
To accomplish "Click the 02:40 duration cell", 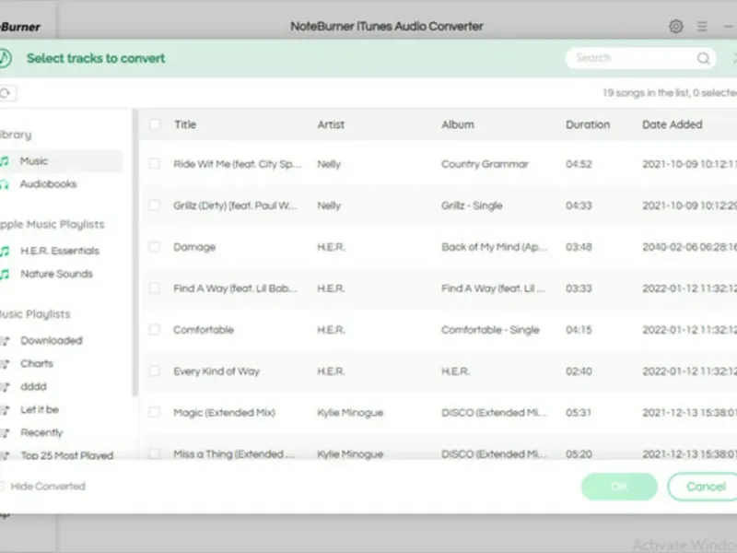I will [x=579, y=371].
